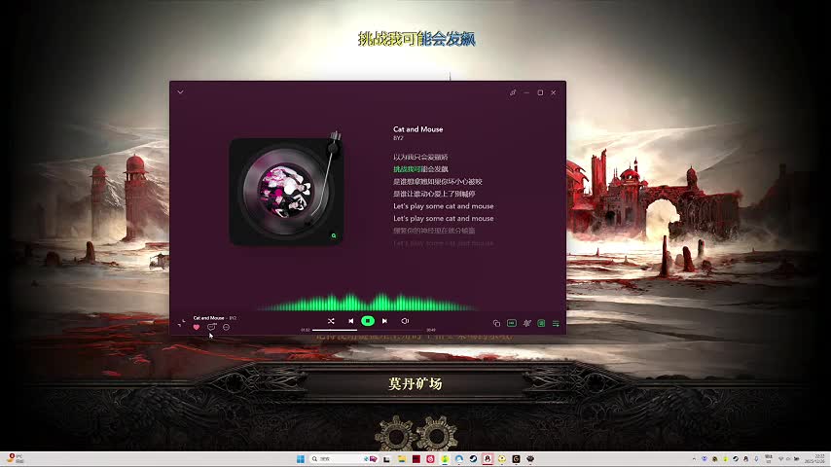Click the pin/share icon in player title bar
This screenshot has width=831, height=467.
coord(513,92)
